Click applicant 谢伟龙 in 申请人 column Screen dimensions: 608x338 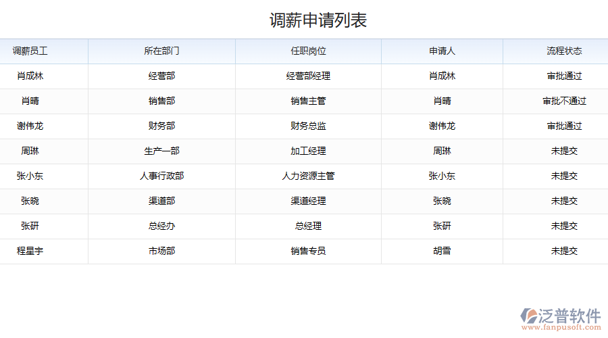pyautogui.click(x=442, y=126)
